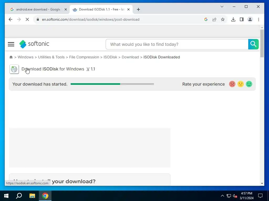
Task: Bookmark this tab with star icon
Action: [223, 19]
